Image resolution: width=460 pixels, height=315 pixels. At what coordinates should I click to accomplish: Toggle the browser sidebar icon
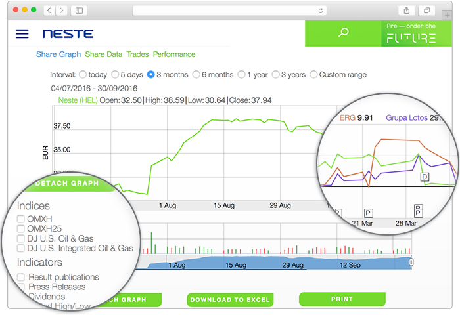click(x=79, y=10)
